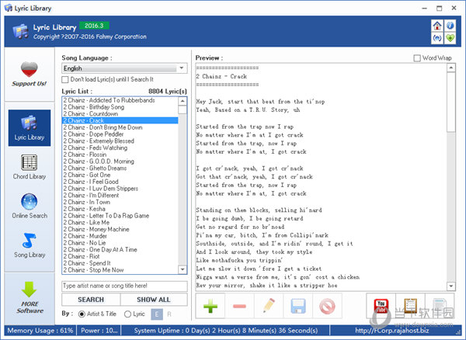Click preview pane scroll up arrow
This screenshot has width=466, height=340.
pyautogui.click(x=451, y=68)
